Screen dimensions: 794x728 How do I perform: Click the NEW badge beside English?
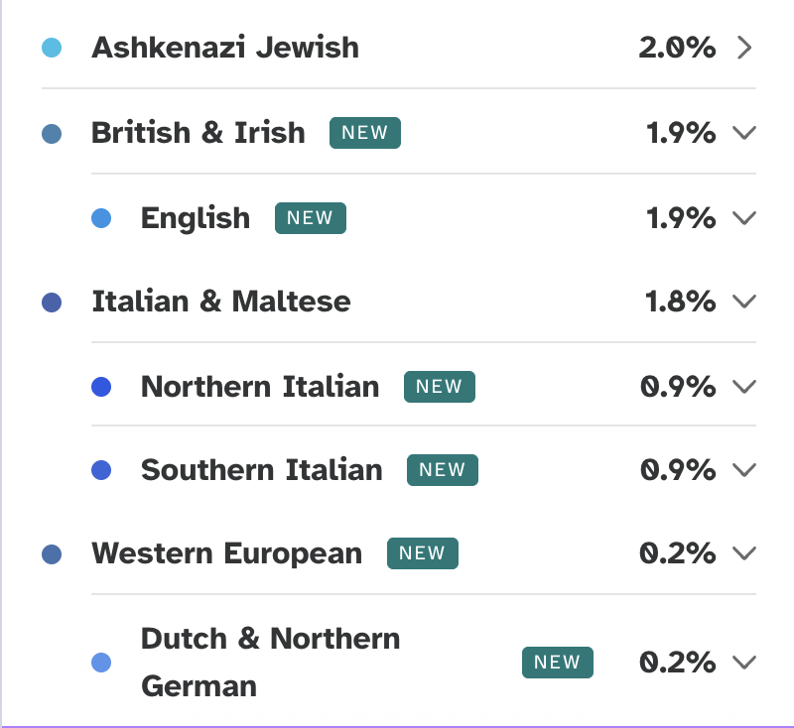click(x=311, y=218)
